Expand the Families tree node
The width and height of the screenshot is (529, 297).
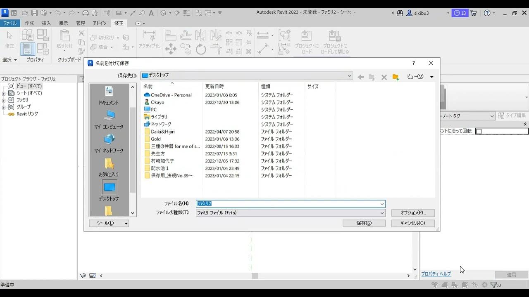click(4, 100)
